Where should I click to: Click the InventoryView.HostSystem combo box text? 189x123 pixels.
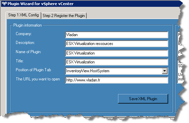tap(88, 71)
